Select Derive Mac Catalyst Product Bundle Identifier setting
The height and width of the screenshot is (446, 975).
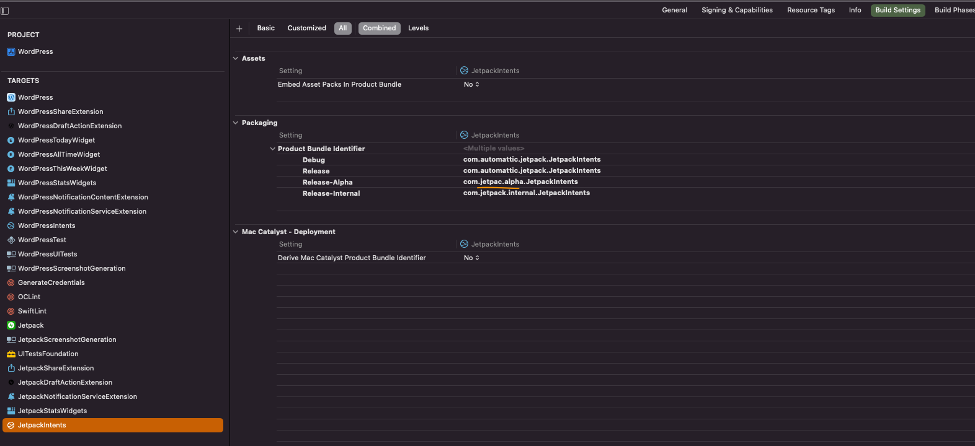coord(352,258)
